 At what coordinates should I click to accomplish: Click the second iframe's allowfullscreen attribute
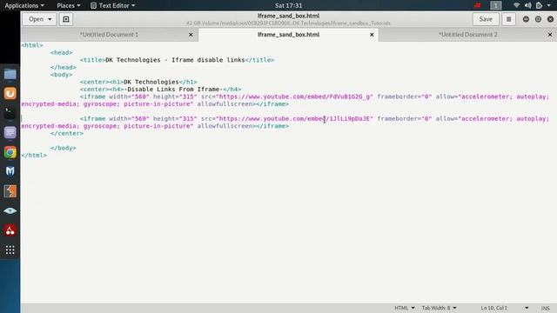coord(225,126)
